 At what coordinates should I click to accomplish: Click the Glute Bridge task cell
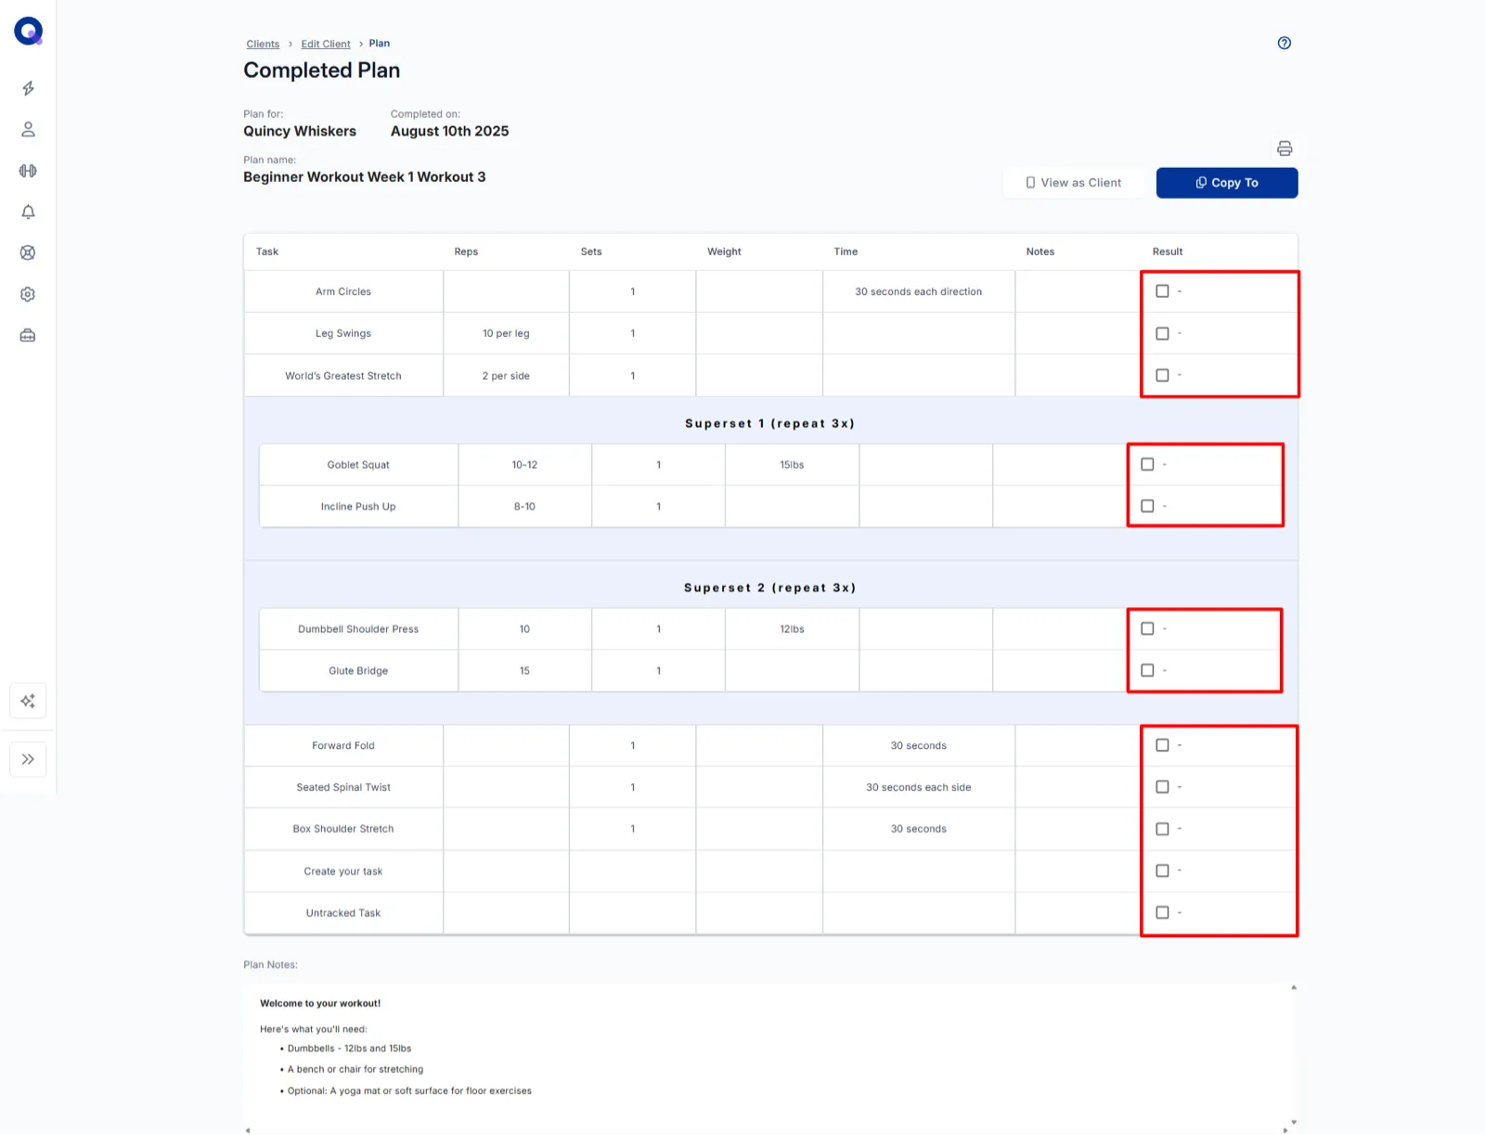click(x=358, y=671)
